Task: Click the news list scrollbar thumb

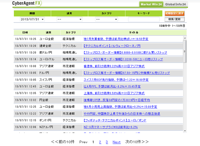Action: (185, 51)
